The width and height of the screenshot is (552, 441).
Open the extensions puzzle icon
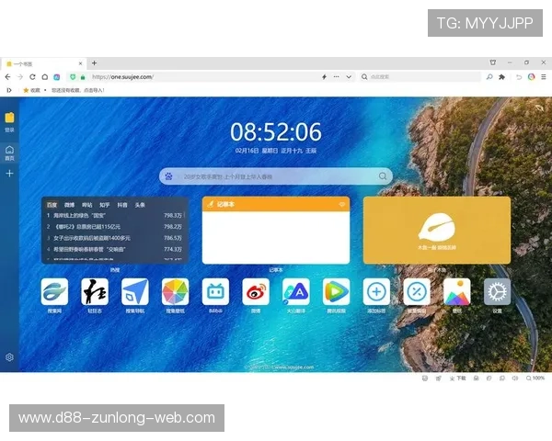point(502,76)
